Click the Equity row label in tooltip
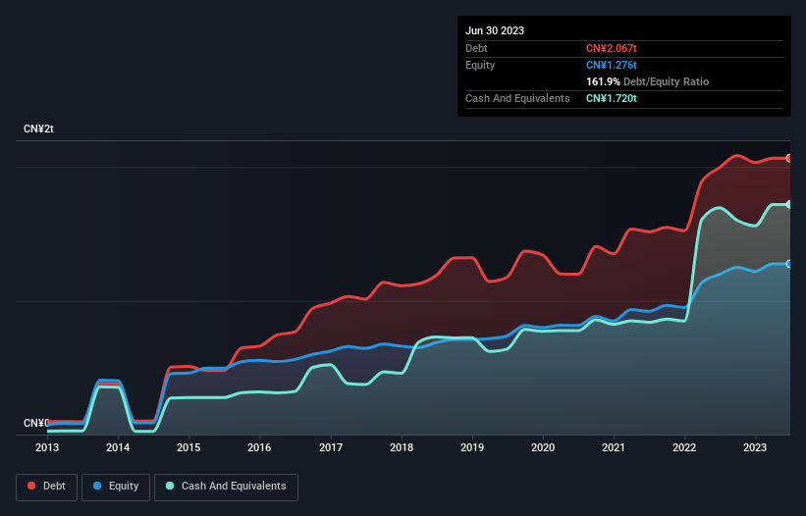This screenshot has width=806, height=516. tap(480, 65)
